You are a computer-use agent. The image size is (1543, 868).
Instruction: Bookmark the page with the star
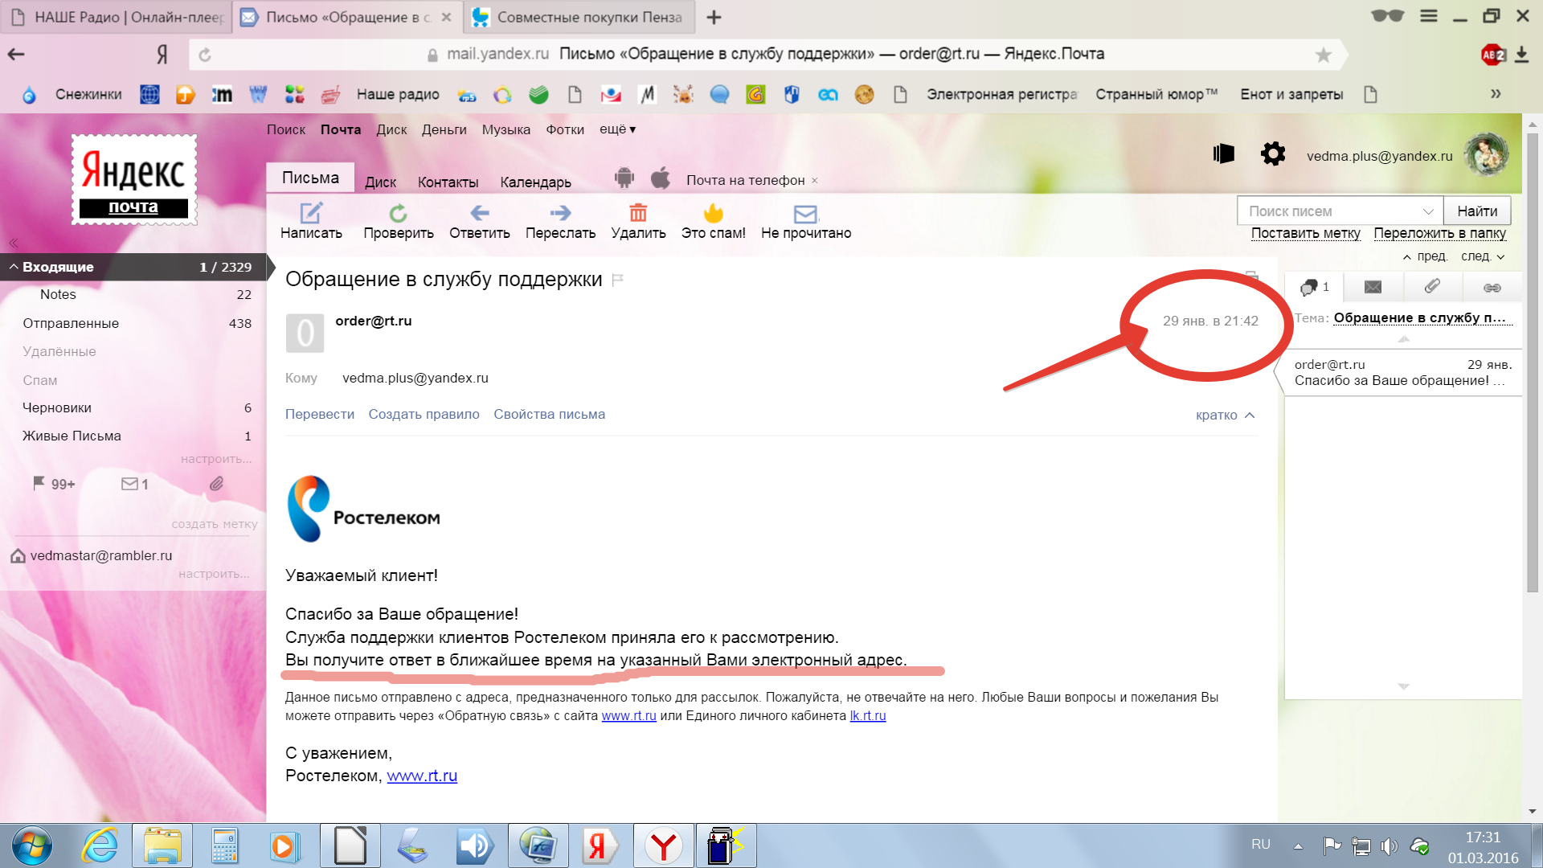pos(1323,55)
